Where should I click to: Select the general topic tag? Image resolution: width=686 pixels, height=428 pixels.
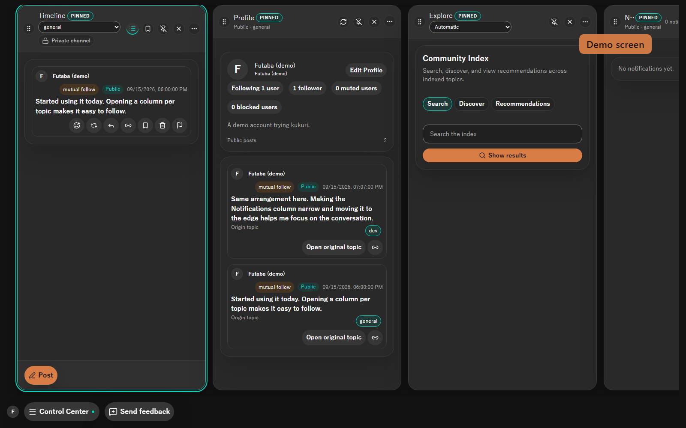[x=368, y=321]
